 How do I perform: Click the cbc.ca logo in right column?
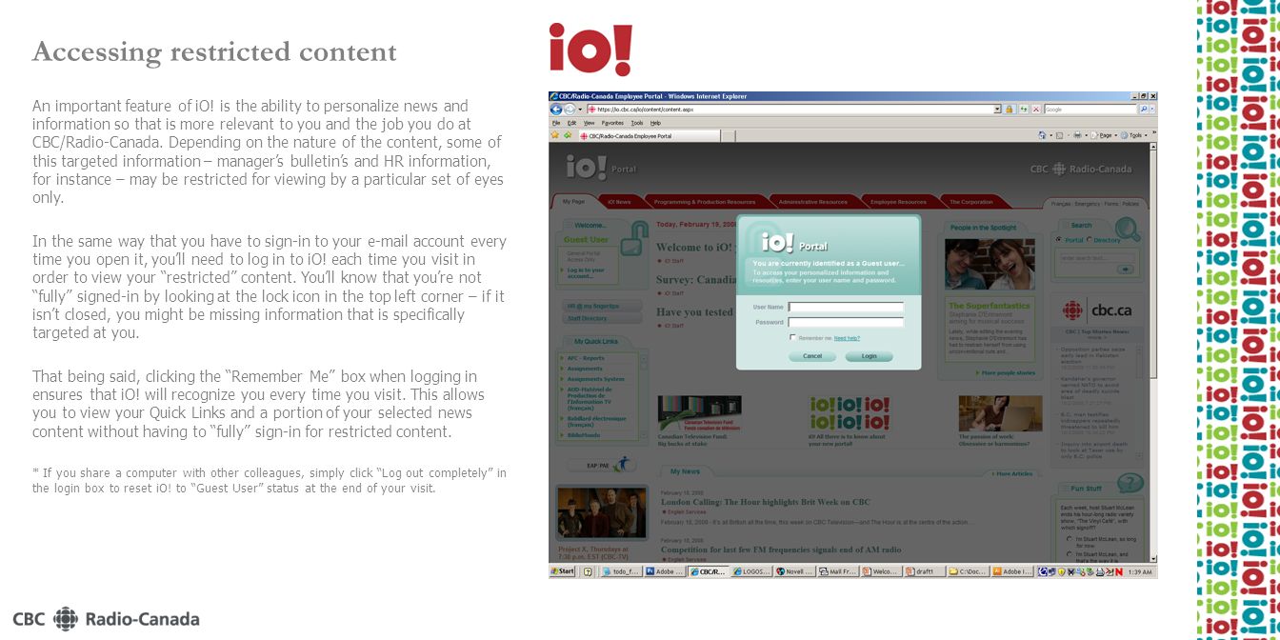click(1097, 310)
